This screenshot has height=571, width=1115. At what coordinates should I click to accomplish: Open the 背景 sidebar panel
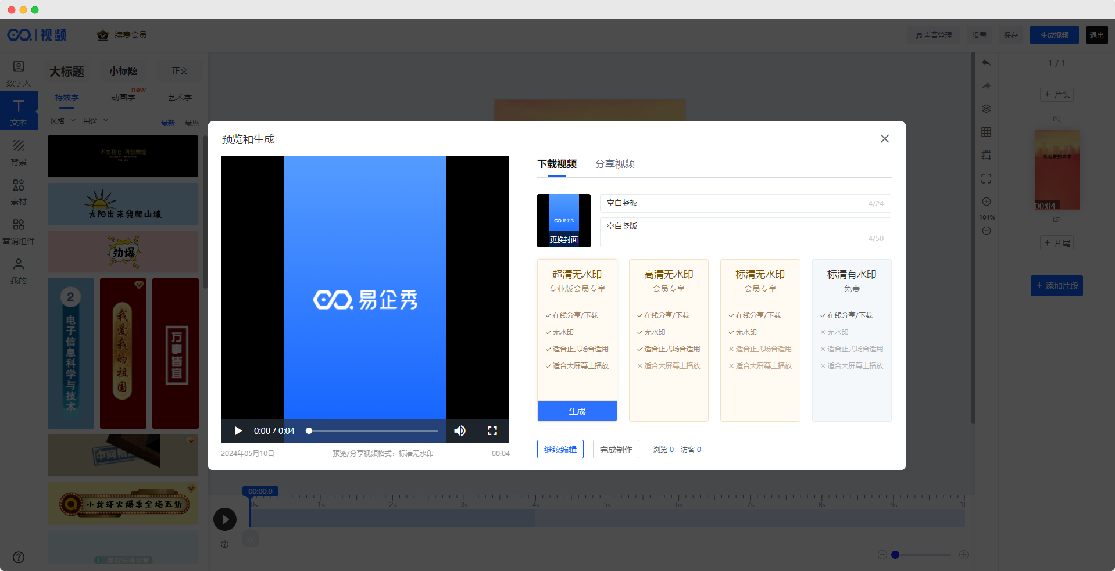tap(19, 153)
